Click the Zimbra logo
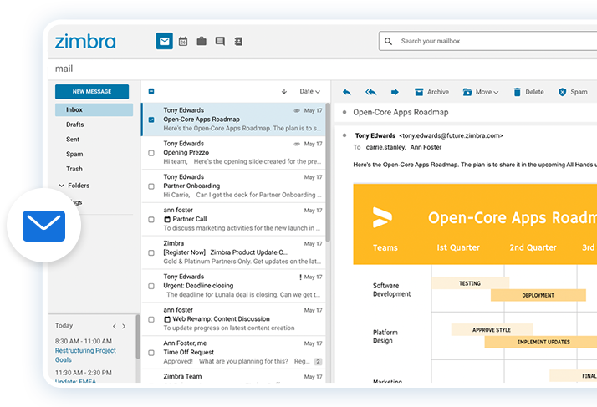Screen dimensions: 597x407 [85, 41]
